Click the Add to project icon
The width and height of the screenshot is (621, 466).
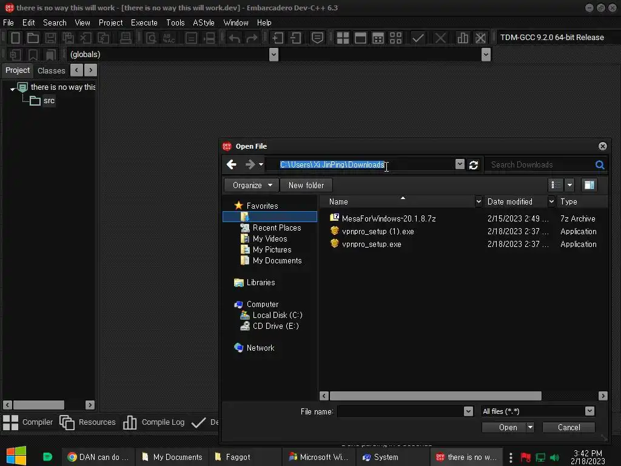click(278, 38)
